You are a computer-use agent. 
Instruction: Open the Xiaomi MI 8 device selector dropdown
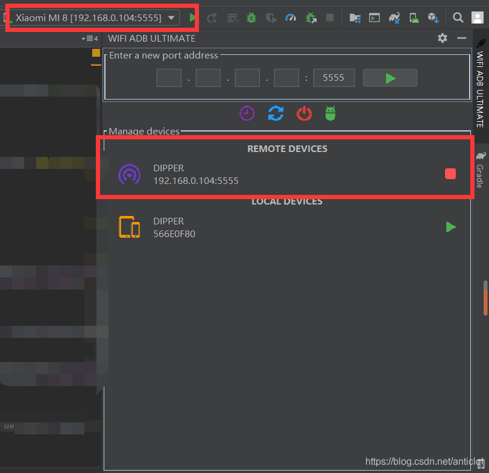(x=94, y=17)
